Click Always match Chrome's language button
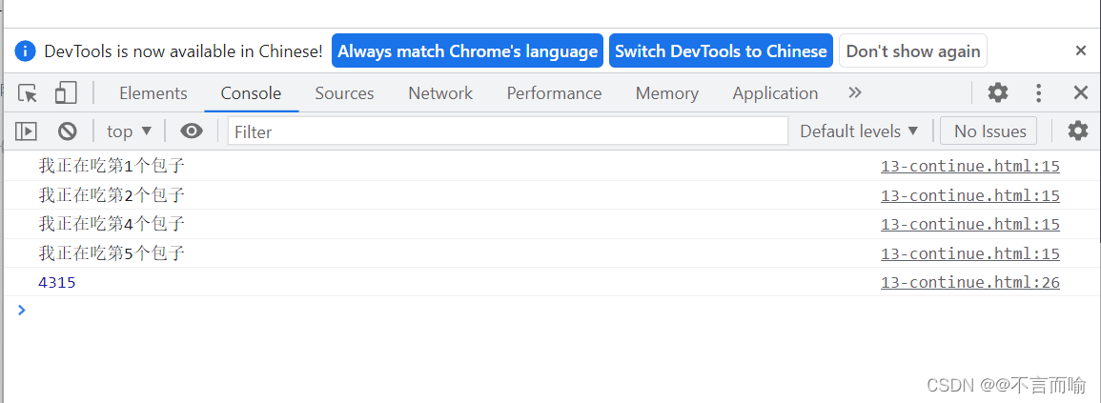 point(467,51)
